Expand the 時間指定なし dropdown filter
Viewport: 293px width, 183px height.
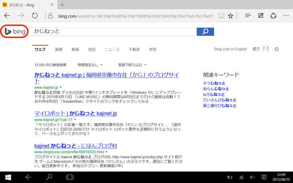pos(91,65)
